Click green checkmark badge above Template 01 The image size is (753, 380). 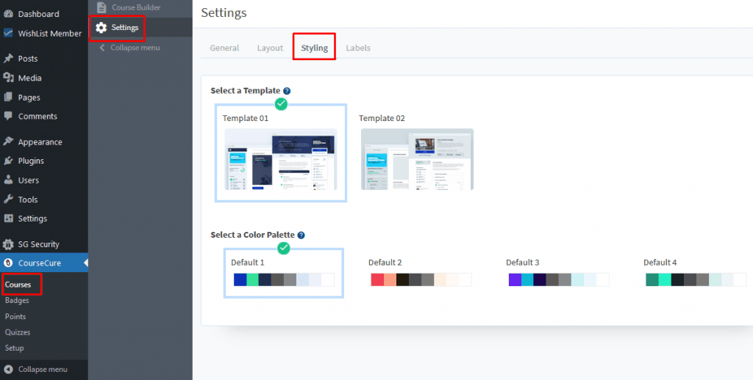(281, 103)
